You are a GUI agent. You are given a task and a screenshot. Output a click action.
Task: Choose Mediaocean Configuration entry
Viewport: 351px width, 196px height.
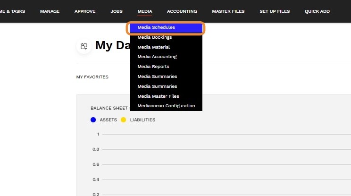pyautogui.click(x=166, y=106)
